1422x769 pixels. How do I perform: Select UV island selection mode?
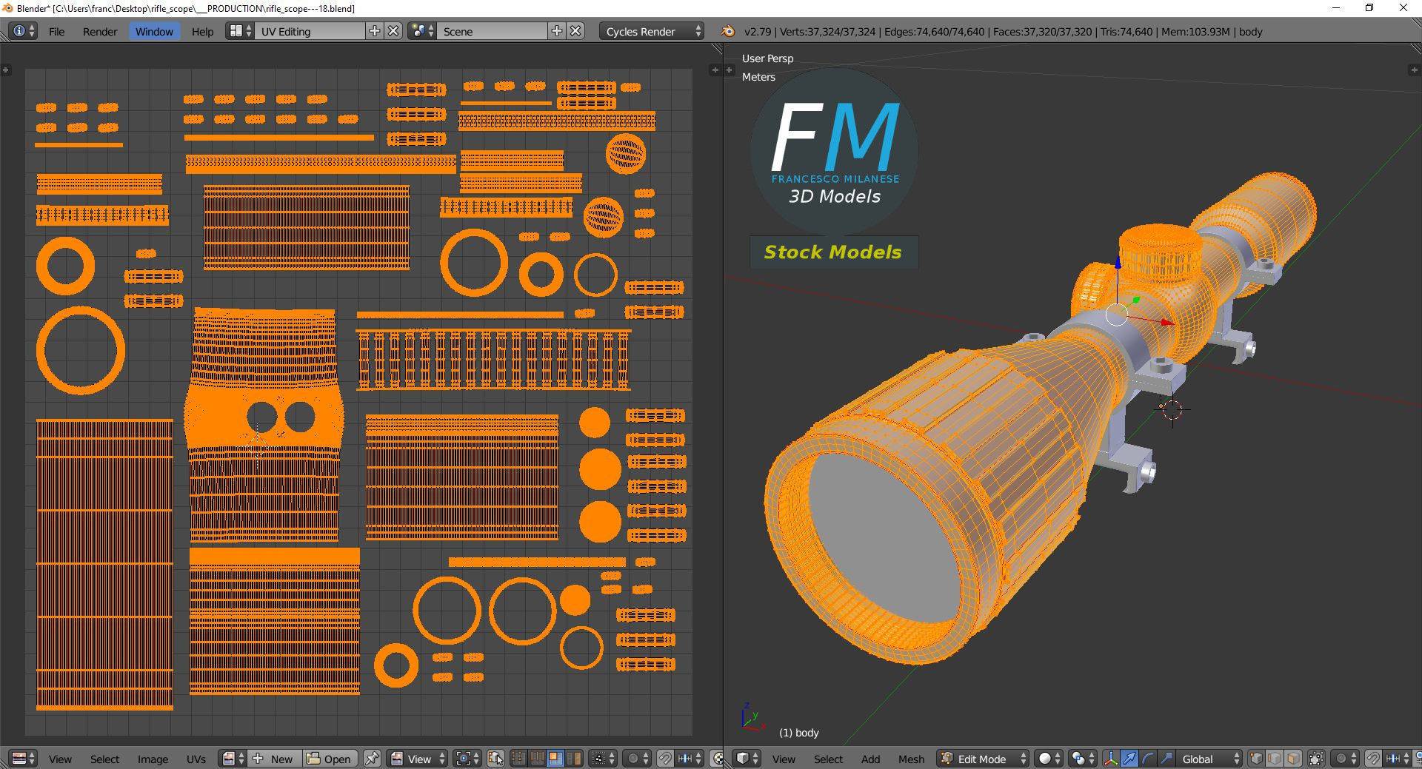coord(573,759)
